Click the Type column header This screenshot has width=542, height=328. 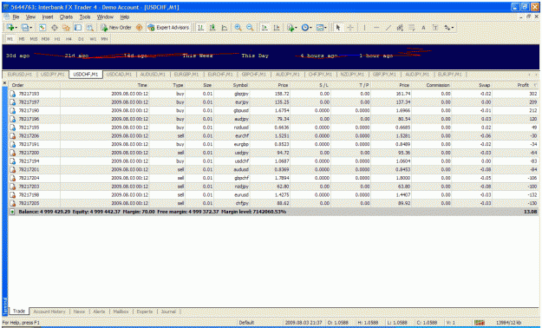(x=167, y=85)
